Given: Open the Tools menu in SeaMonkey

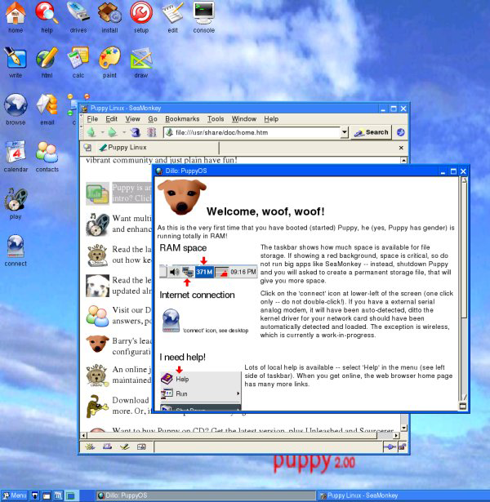Looking at the screenshot, I should coord(216,119).
